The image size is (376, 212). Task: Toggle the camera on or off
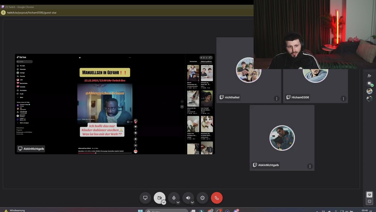coord(159,198)
